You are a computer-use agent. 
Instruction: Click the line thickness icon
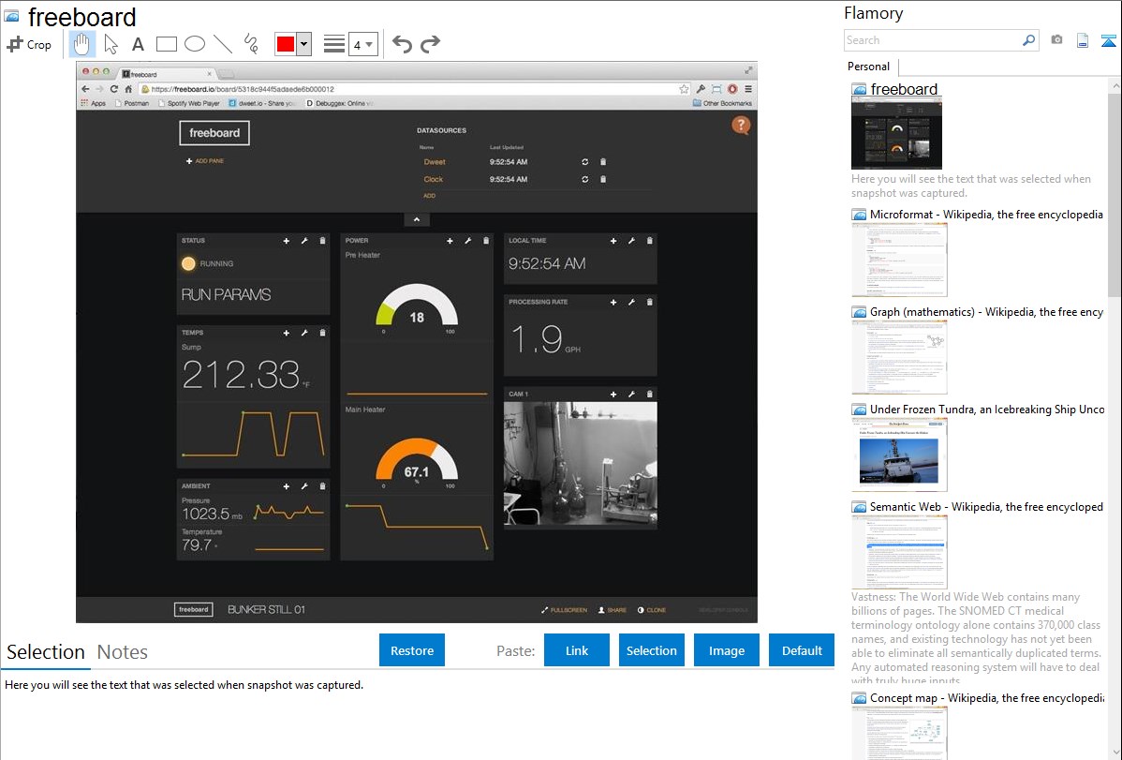[333, 44]
